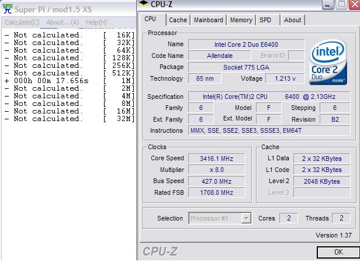Click the Rated FSB value 1708.0 MHz
The image size is (360, 265).
tap(216, 192)
